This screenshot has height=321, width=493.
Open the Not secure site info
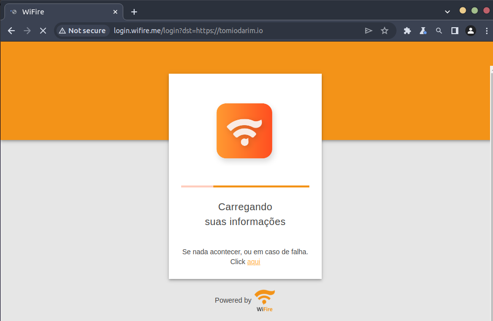point(83,31)
